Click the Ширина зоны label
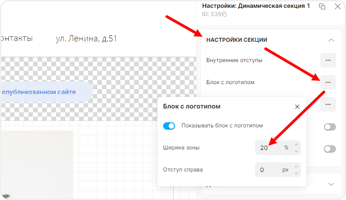The image size is (346, 200). click(x=181, y=148)
